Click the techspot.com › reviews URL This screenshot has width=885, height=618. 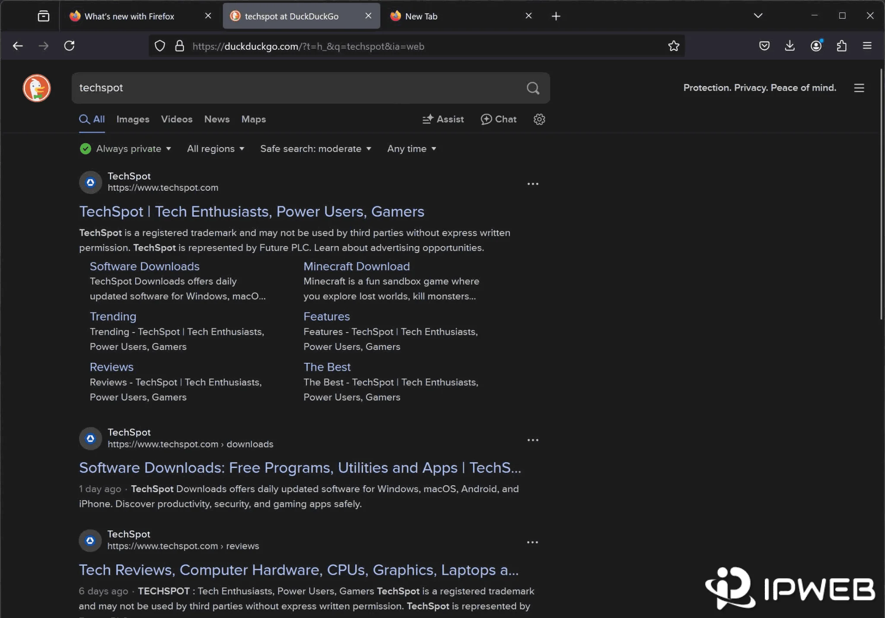pos(183,546)
